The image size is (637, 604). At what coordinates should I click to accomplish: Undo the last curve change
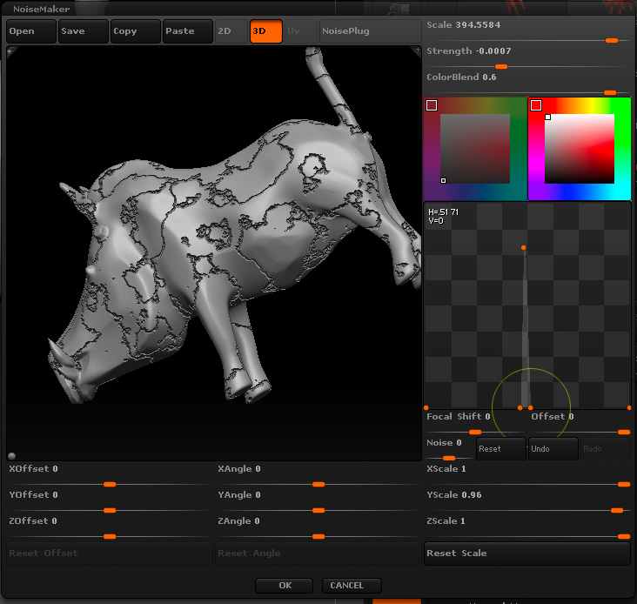[x=553, y=449]
